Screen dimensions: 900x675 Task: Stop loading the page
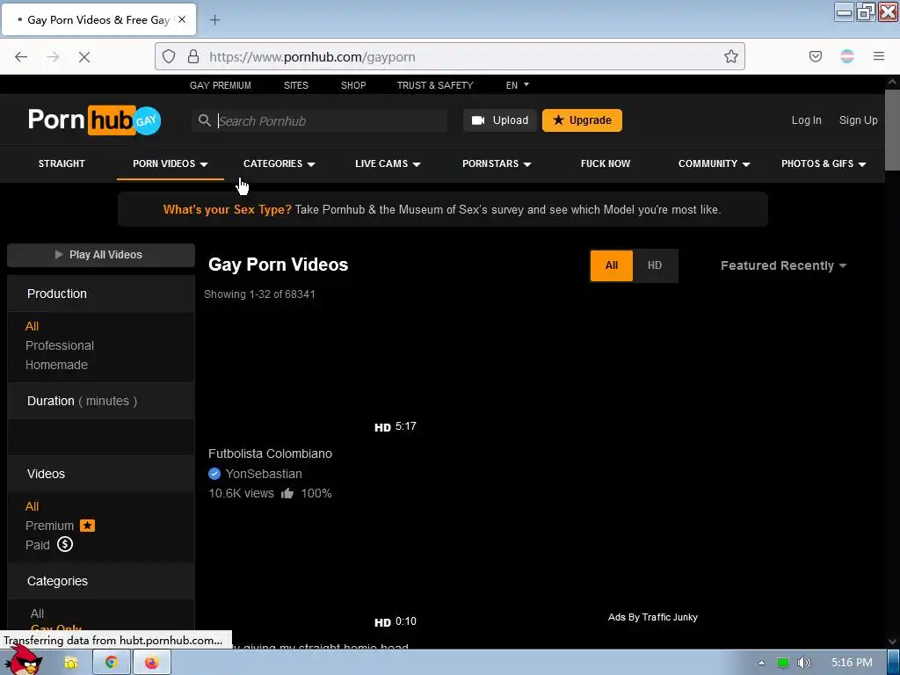click(83, 56)
